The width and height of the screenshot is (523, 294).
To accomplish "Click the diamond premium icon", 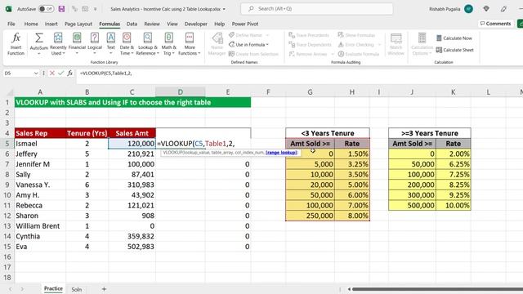I will 486,9.
